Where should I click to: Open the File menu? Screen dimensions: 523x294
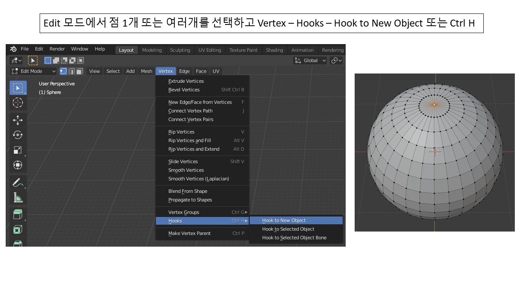(x=25, y=49)
